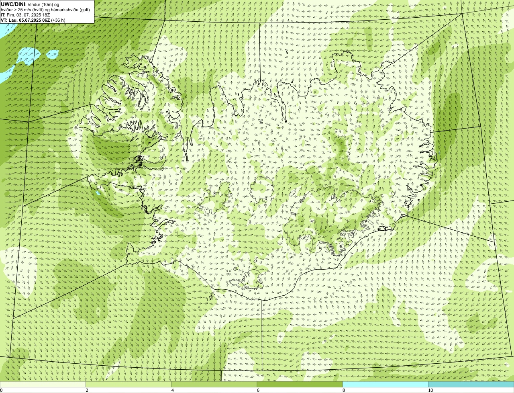
Task: Click the scale label "8"
Action: (x=344, y=390)
